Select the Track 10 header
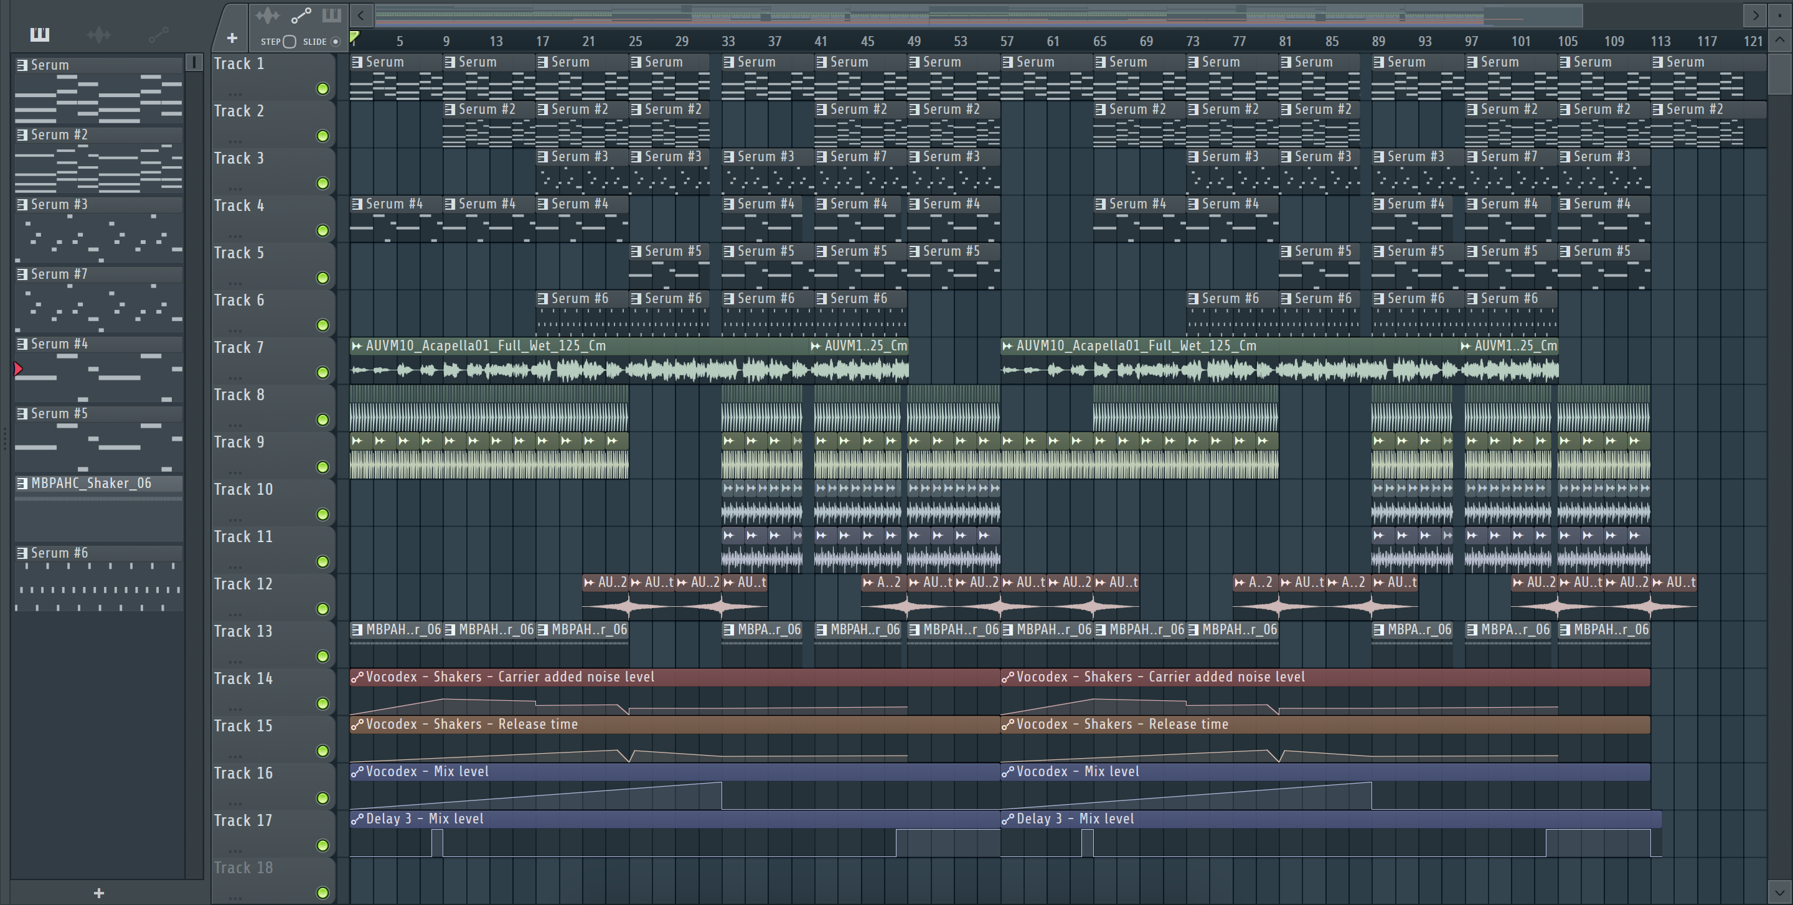Viewport: 1793px width, 905px height. [x=273, y=502]
